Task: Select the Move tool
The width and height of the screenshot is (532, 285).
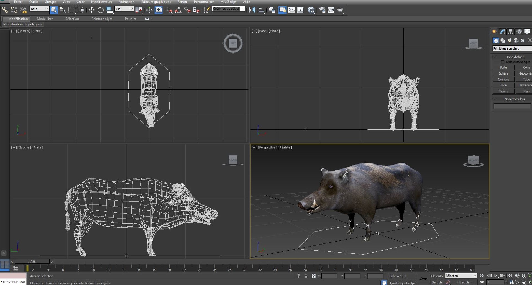Action: (91, 10)
